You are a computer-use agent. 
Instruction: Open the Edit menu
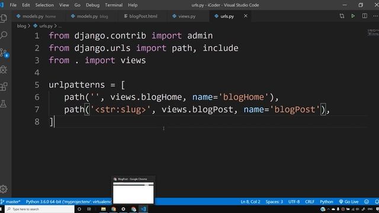coord(26,5)
